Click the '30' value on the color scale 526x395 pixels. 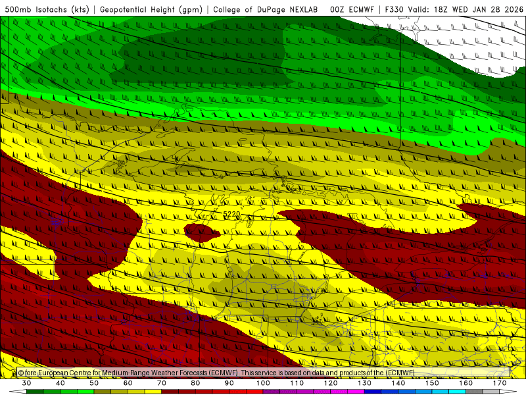[x=26, y=383]
